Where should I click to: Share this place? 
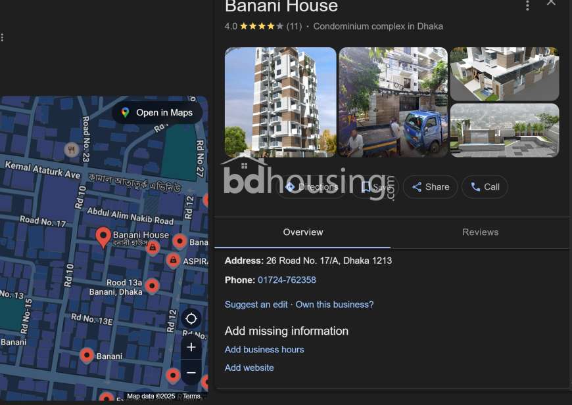(x=431, y=187)
